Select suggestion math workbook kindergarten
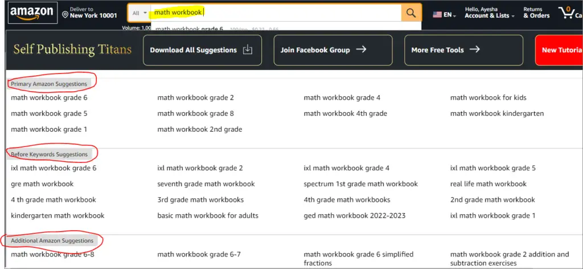 coord(497,113)
